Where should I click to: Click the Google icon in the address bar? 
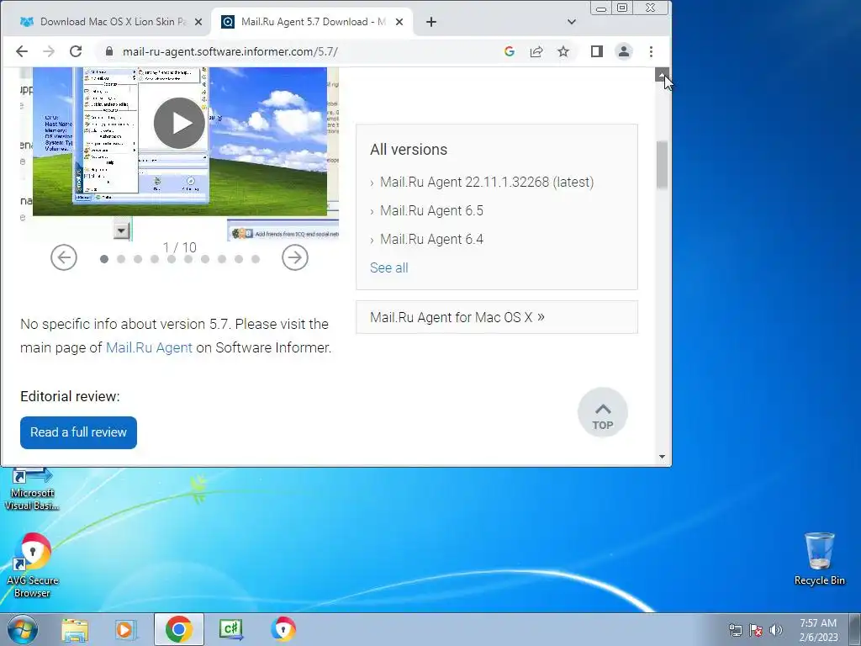[509, 51]
